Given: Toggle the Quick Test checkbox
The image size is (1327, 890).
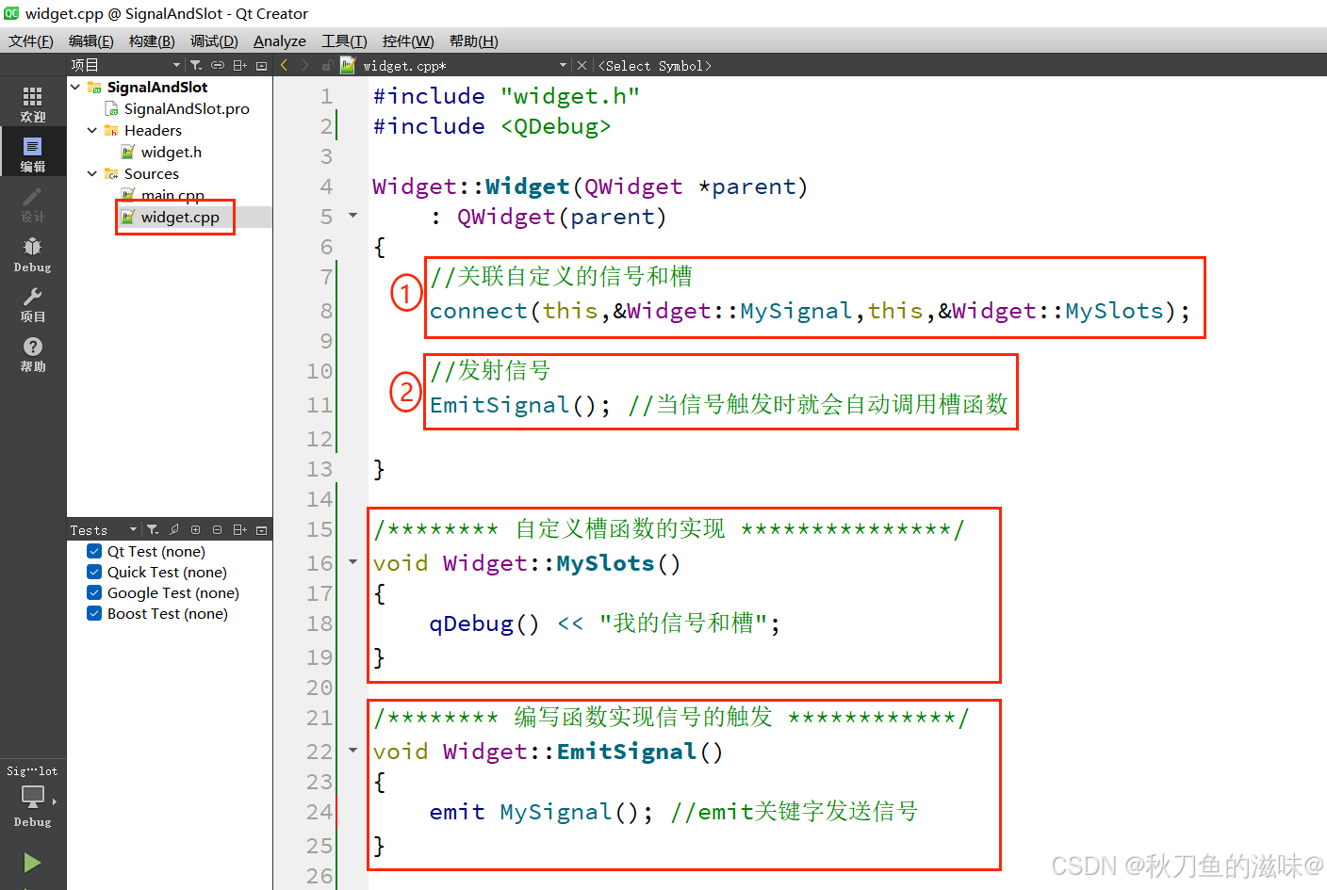Looking at the screenshot, I should (x=94, y=572).
